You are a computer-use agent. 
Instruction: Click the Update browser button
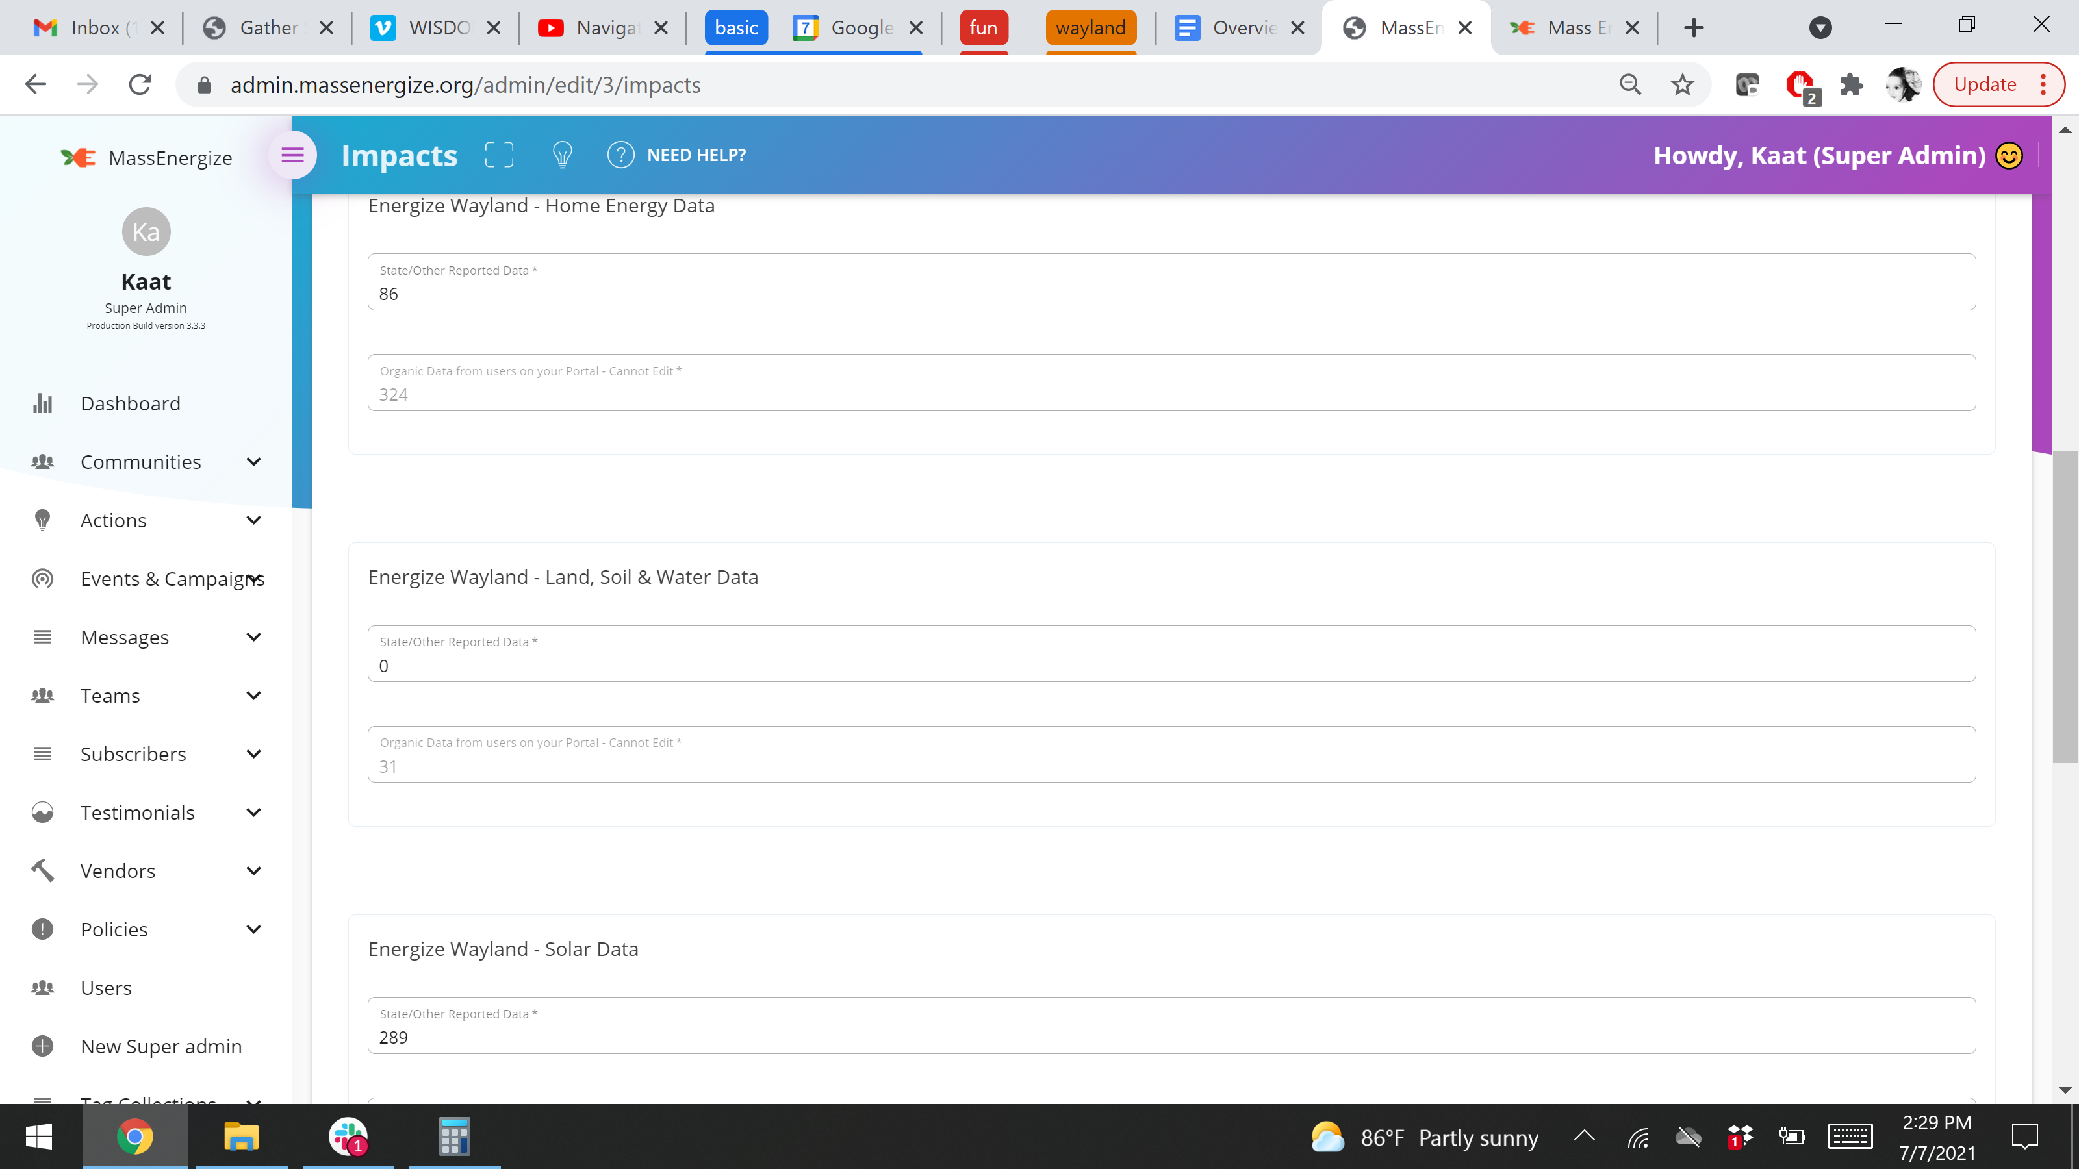tap(1986, 84)
